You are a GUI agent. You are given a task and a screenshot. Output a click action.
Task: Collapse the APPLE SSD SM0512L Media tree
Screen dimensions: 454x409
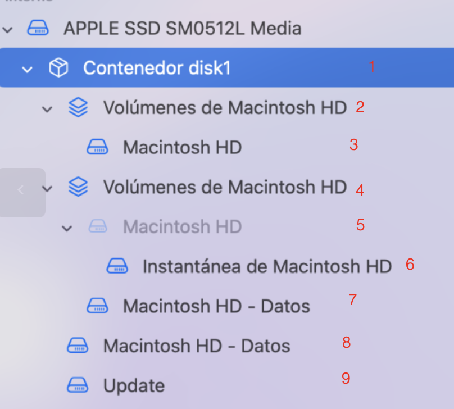tap(8, 29)
